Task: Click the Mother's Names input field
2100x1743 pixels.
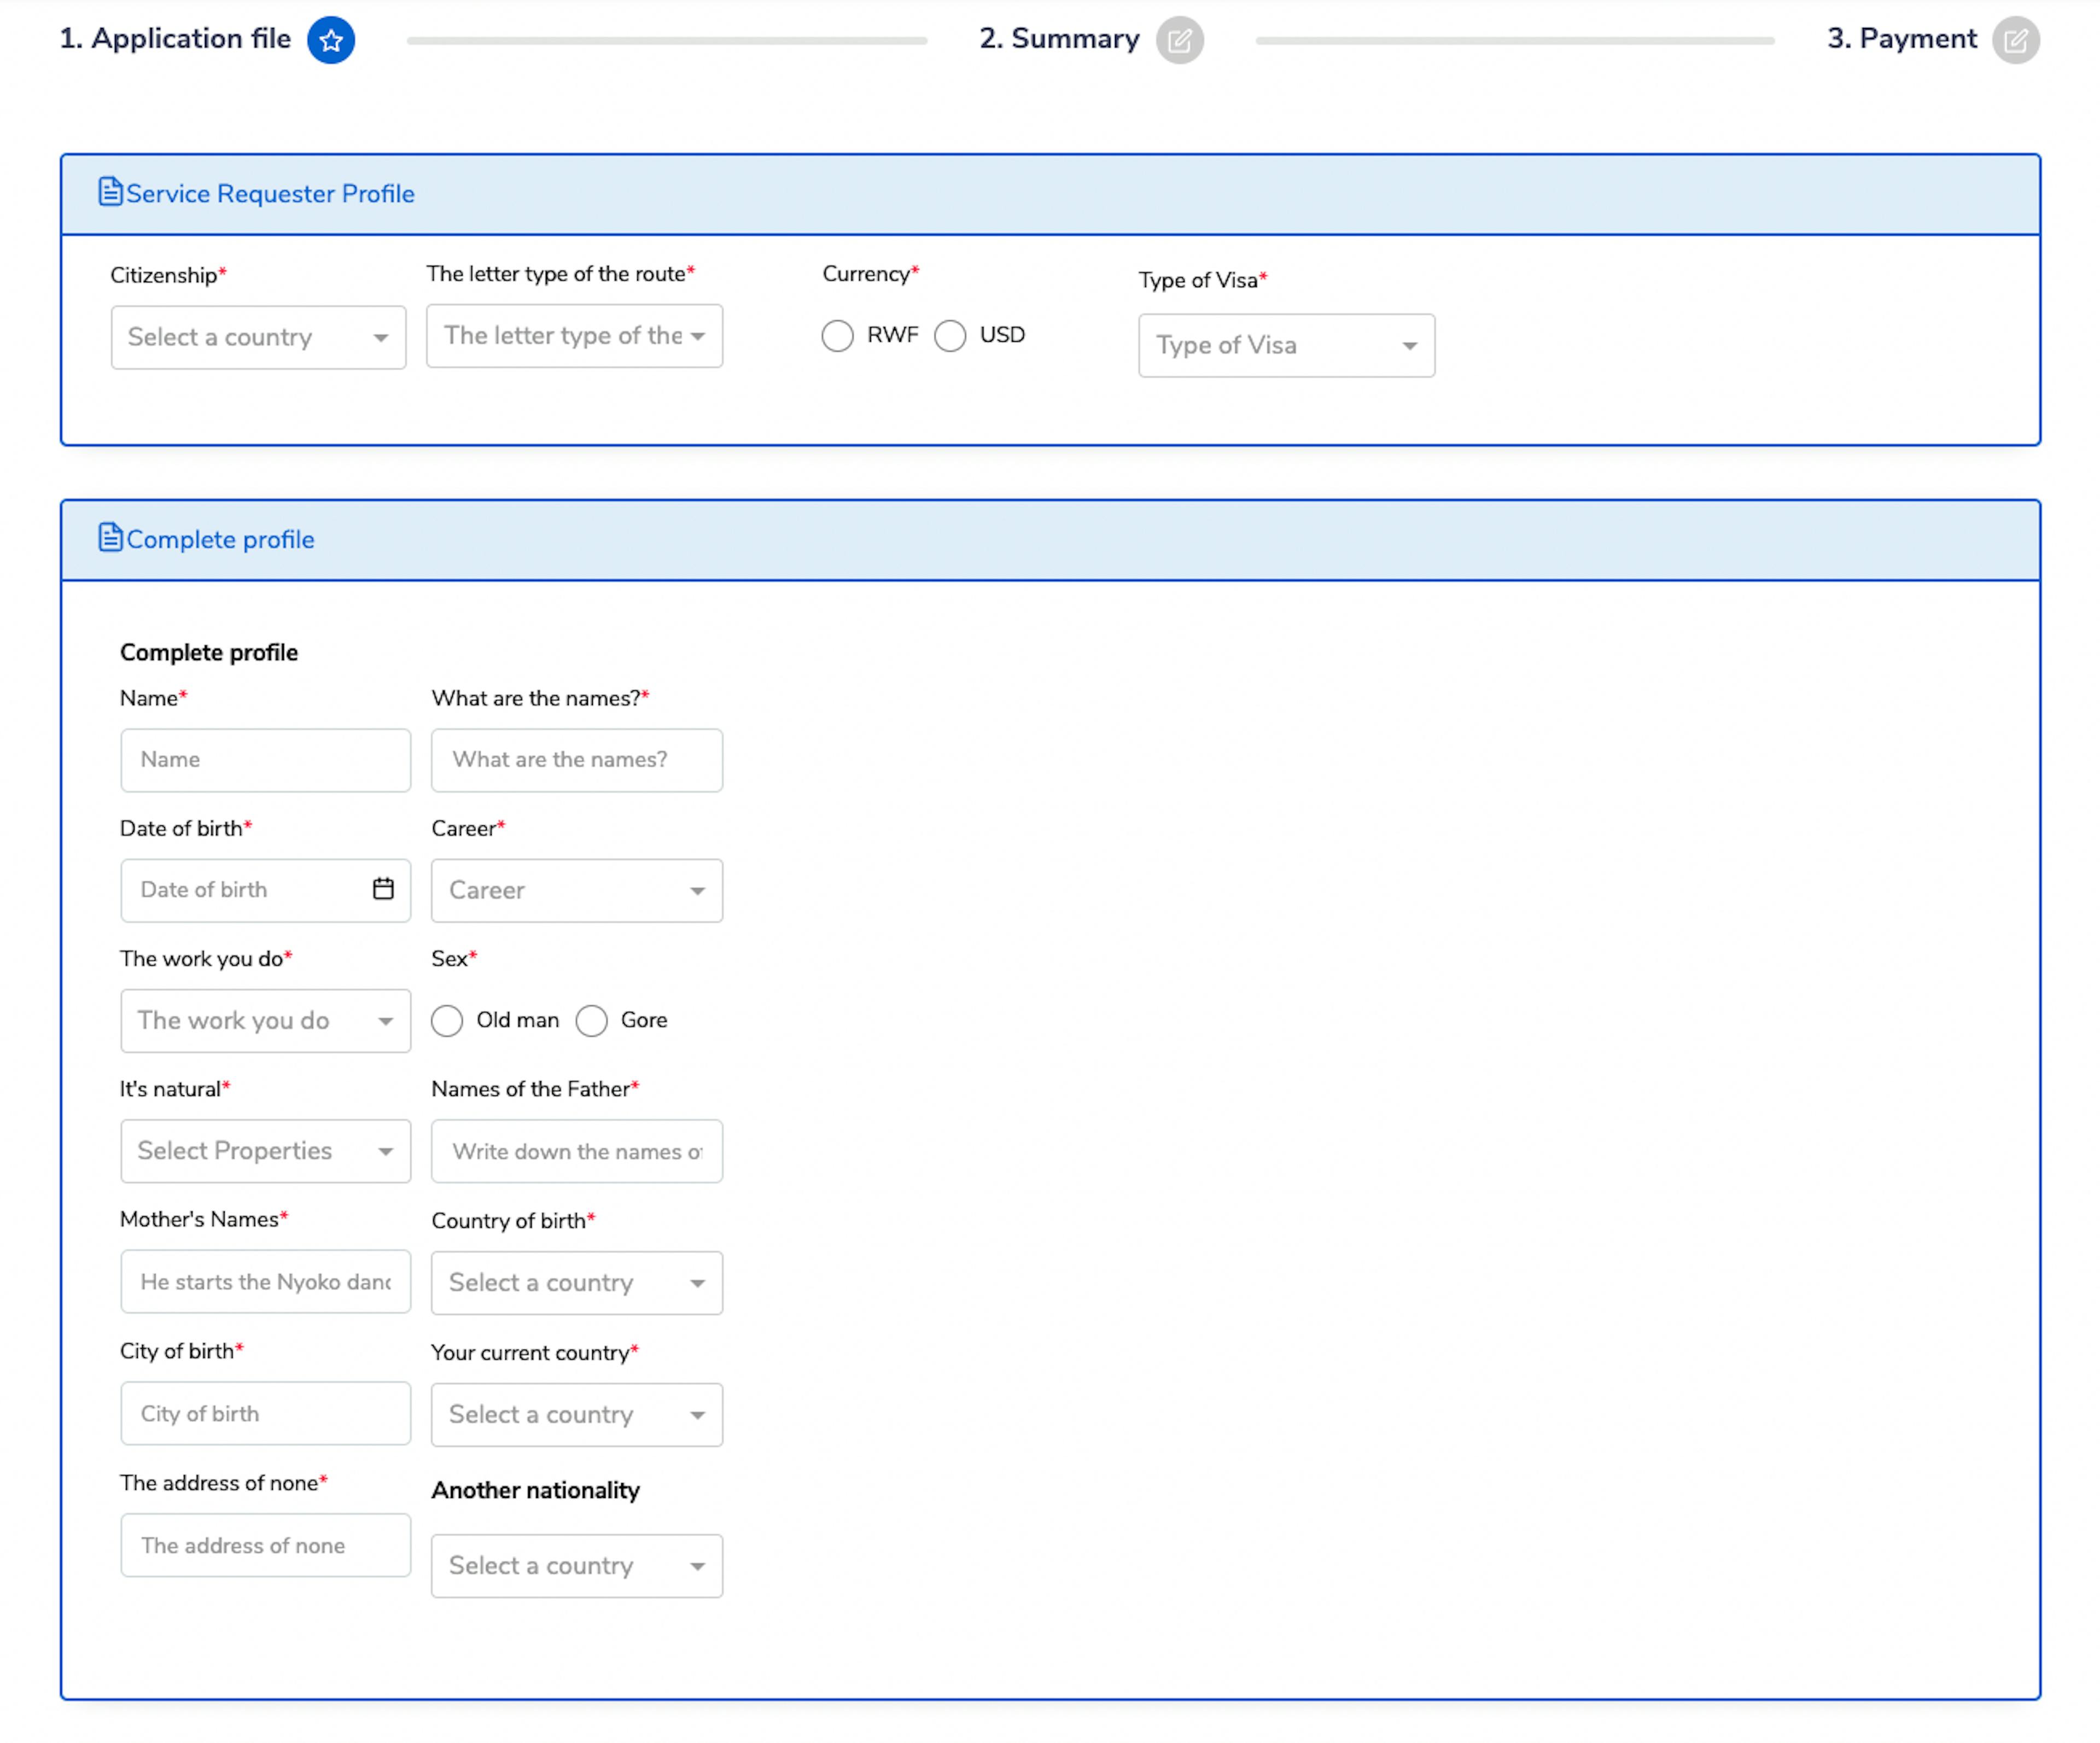Action: click(266, 1282)
